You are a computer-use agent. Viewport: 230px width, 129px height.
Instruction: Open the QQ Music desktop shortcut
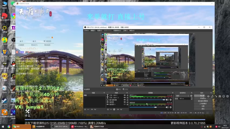click(x=5, y=41)
